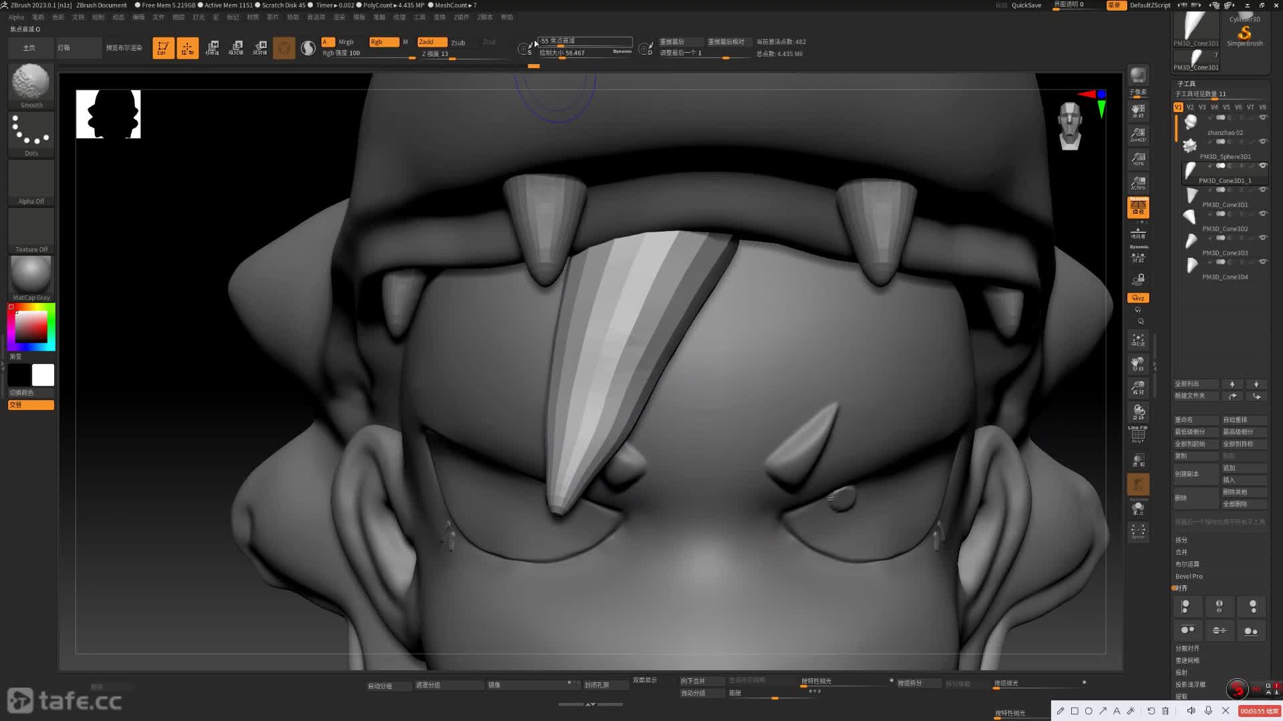Select the Scale gizmo tool

tap(236, 48)
